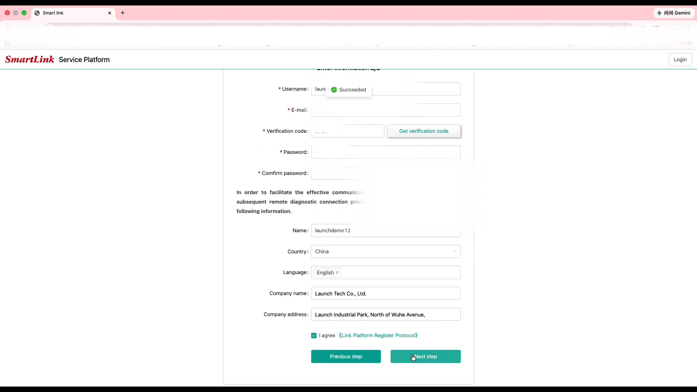Remove the English language tag
This screenshot has width=697, height=392.
click(x=337, y=273)
